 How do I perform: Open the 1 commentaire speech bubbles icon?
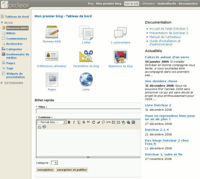[120, 33]
